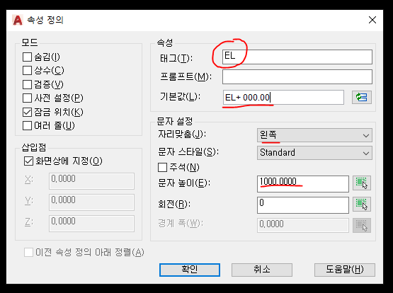Check the 사전 설정(P) option
Screen dimensions: 393x293
27,98
